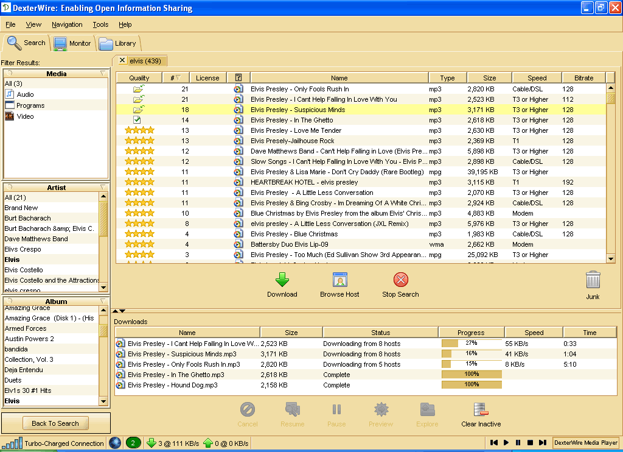Viewport: 623px width, 452px height.
Task: Switch to the Library tab
Action: tap(117, 43)
